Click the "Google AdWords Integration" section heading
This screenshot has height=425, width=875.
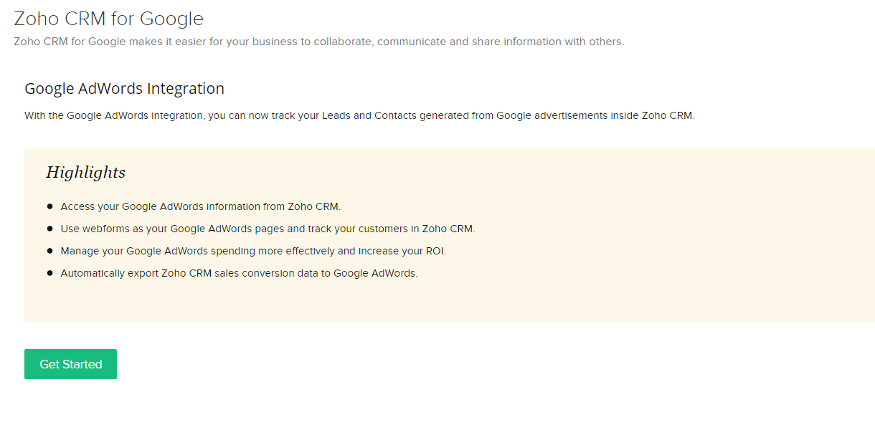pos(124,89)
